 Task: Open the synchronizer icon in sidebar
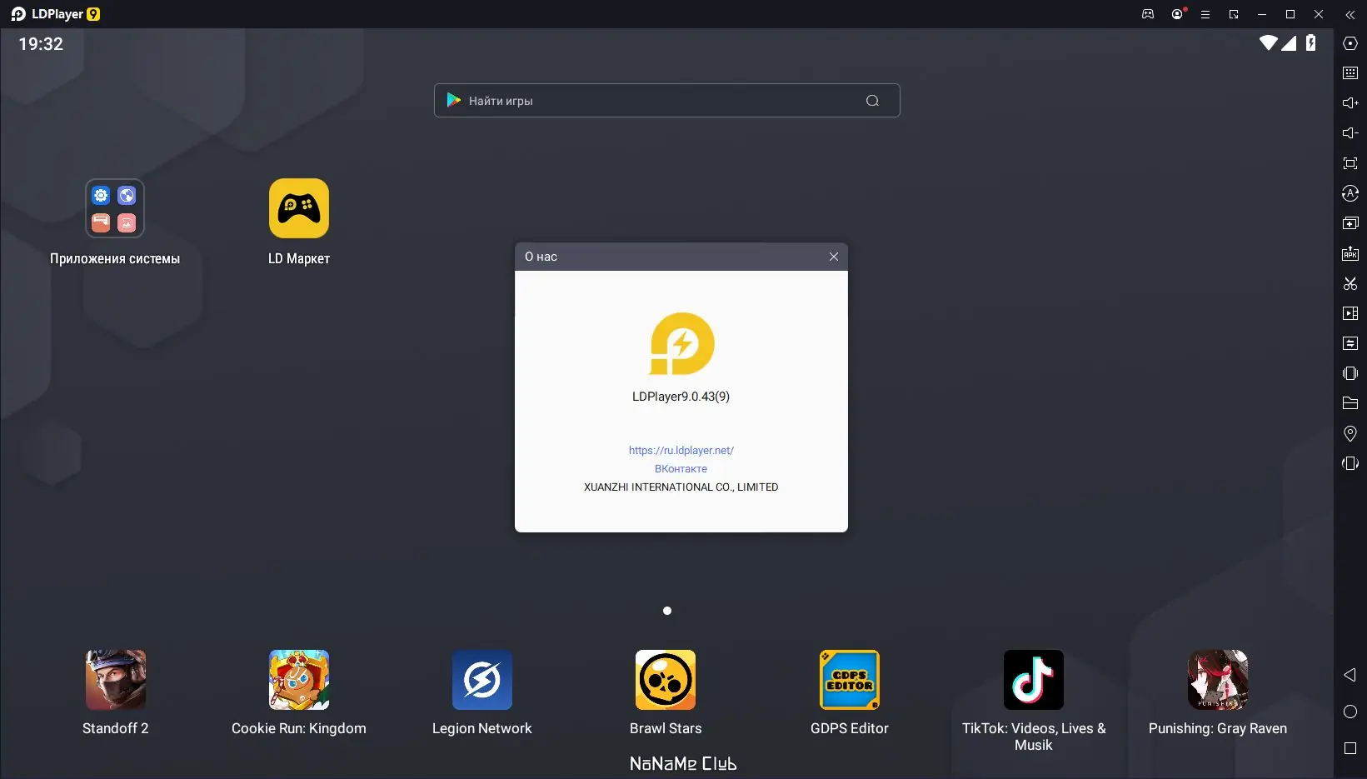(x=1350, y=343)
